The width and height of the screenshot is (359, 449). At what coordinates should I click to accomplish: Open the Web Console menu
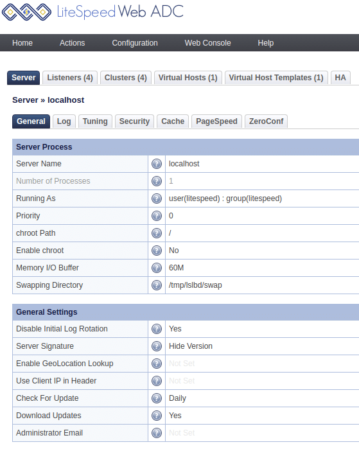(208, 43)
